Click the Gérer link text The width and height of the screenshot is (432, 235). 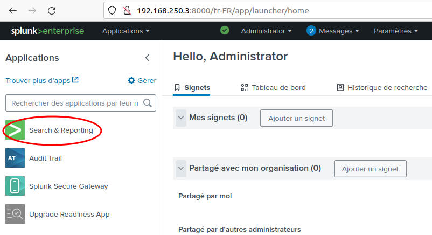coord(147,80)
